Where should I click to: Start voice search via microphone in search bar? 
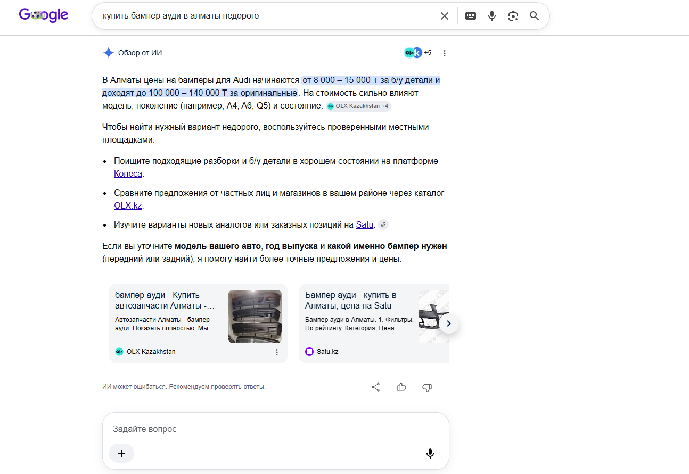(492, 16)
